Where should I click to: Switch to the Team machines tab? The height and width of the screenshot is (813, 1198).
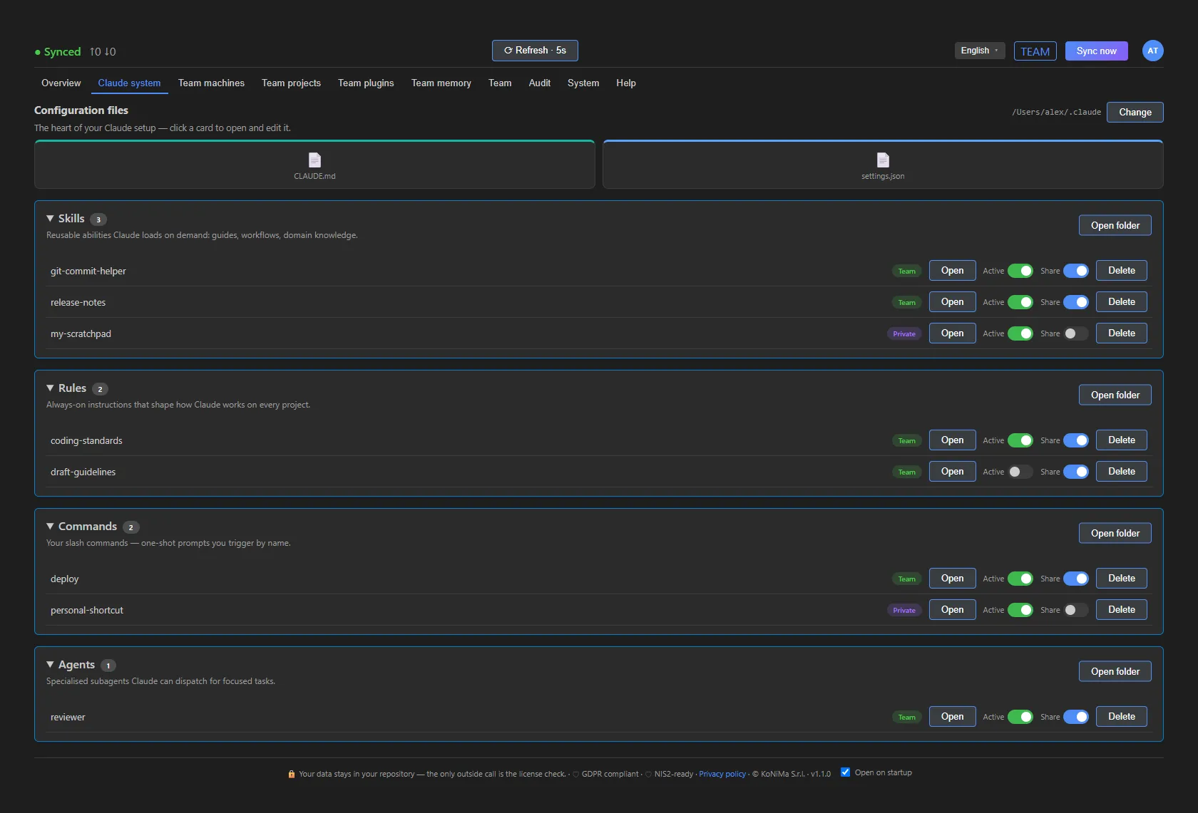click(211, 83)
